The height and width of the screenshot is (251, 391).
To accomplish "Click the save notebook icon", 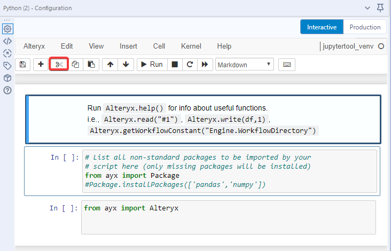I will coord(22,65).
